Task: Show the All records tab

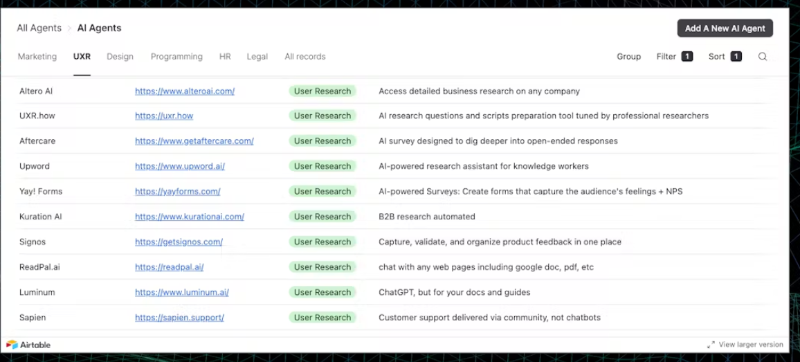Action: pos(305,57)
